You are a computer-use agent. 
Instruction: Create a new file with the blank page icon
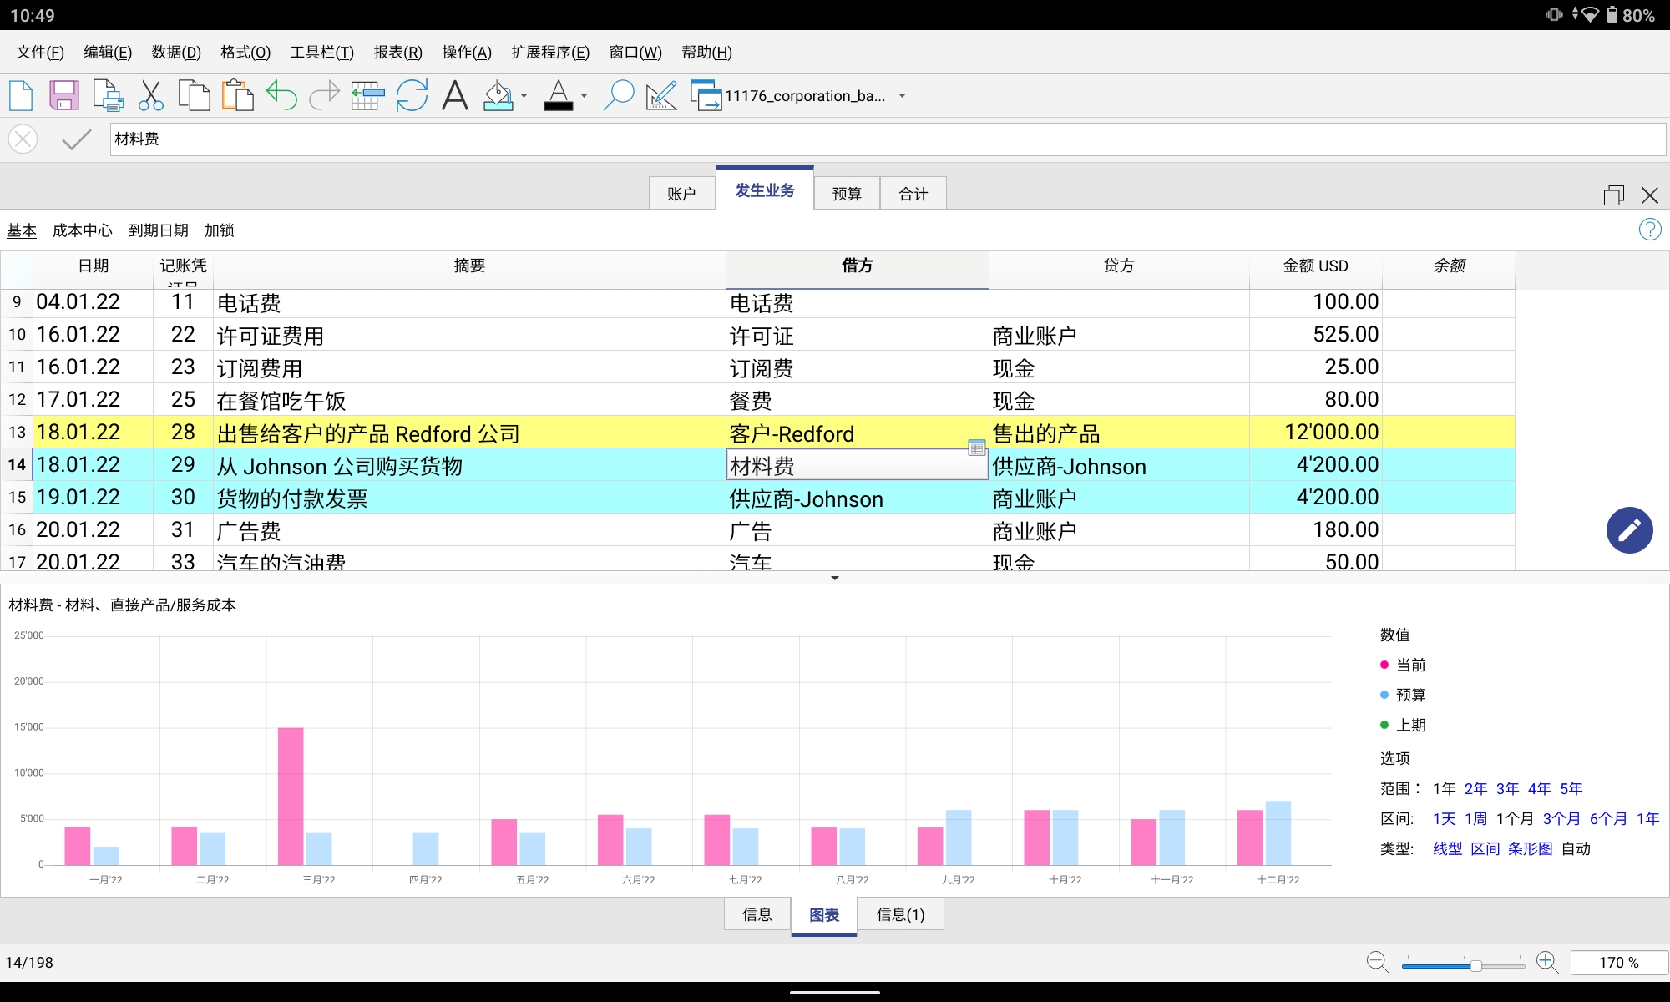click(21, 95)
